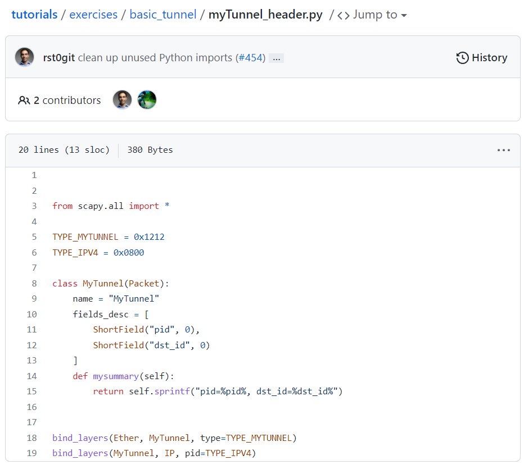Open the basic_tunnel folder breadcrumb
Screen dimensions: 524x469
(162, 15)
